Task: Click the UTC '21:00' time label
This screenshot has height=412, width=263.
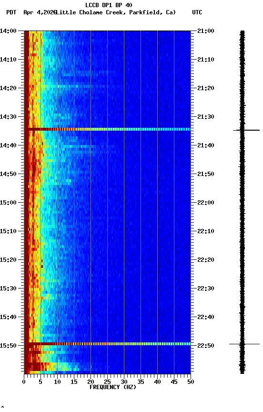Action: [206, 31]
